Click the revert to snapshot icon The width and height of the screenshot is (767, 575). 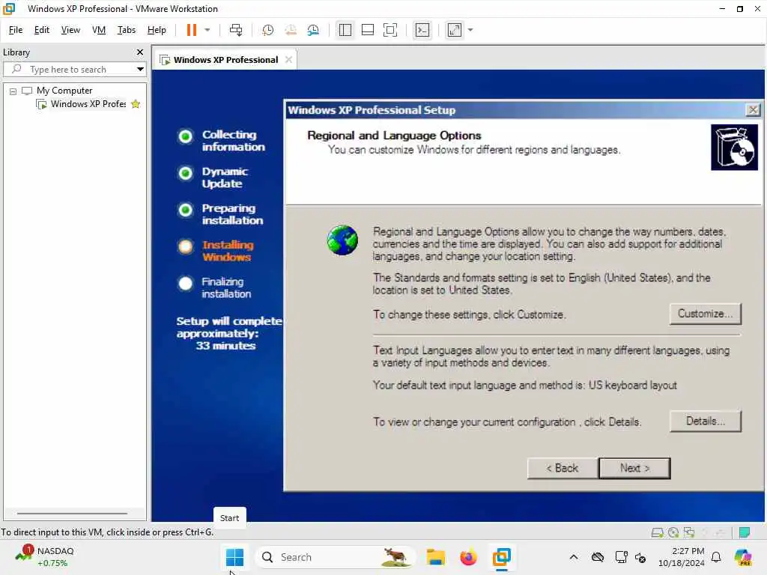click(x=291, y=30)
